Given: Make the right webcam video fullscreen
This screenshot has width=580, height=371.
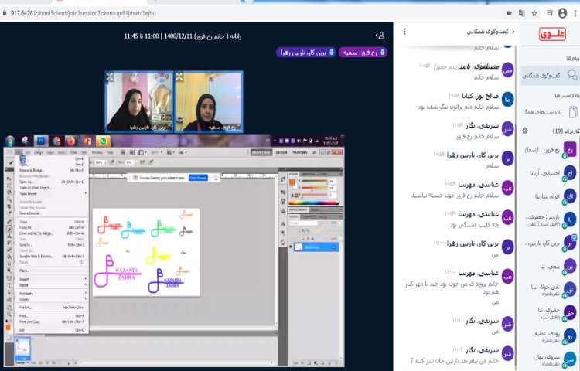Looking at the screenshot, I should click(179, 77).
